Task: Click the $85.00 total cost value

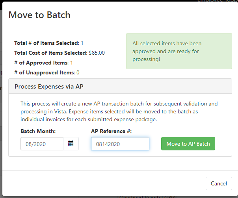Action: point(97,53)
